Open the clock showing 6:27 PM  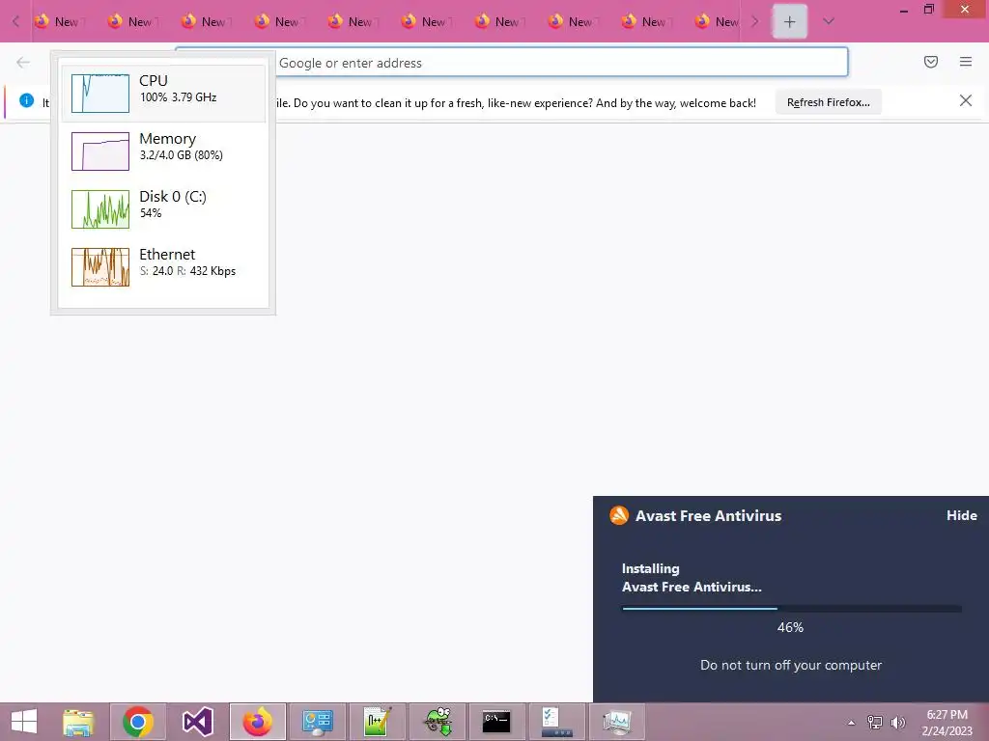click(x=947, y=723)
